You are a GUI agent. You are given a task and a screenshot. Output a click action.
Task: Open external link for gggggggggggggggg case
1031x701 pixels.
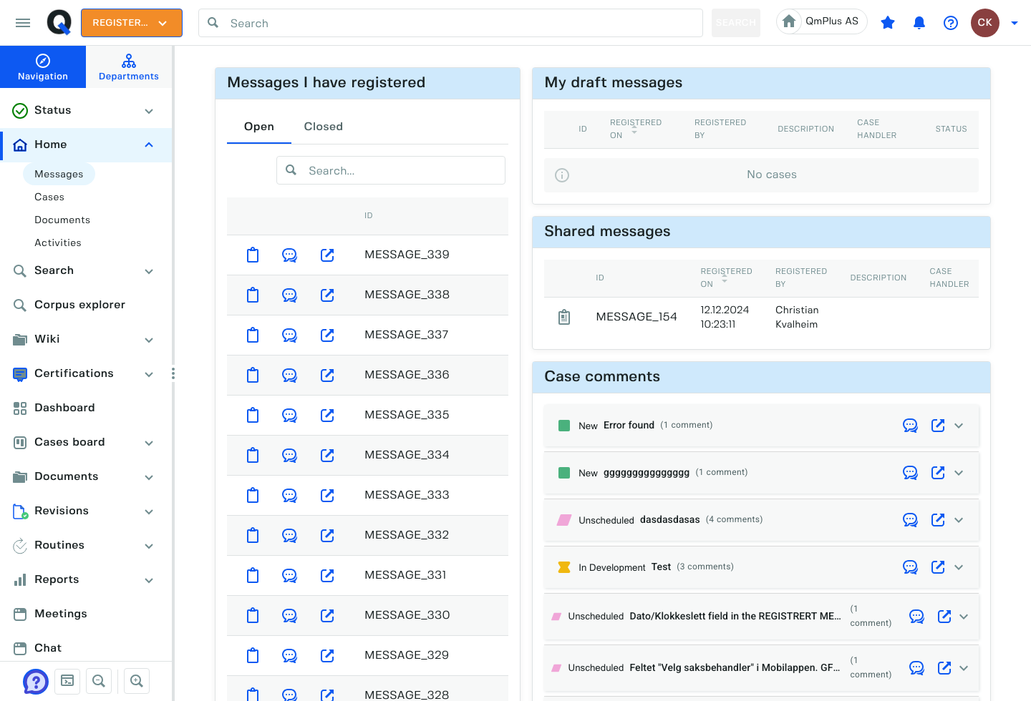pyautogui.click(x=938, y=473)
